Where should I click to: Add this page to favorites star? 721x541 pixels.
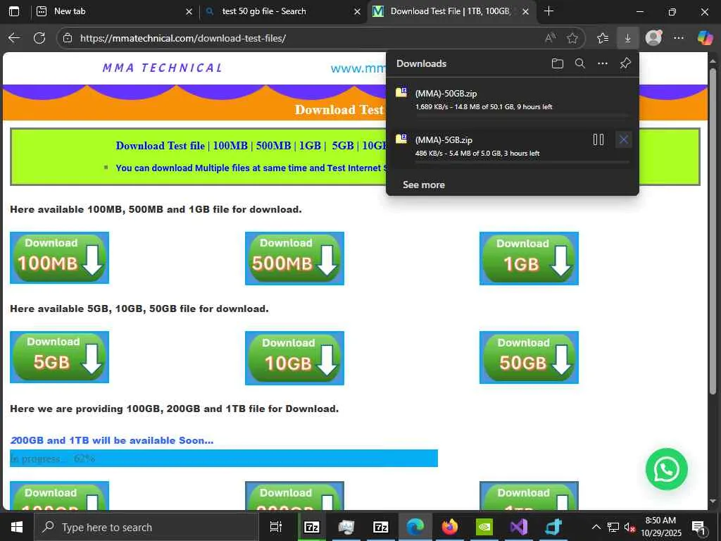pyautogui.click(x=572, y=38)
